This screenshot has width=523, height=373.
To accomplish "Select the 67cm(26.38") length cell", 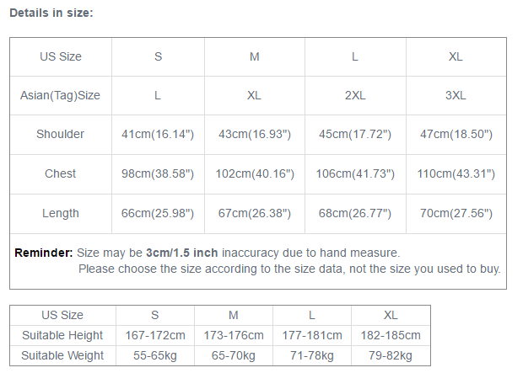I will tap(254, 213).
